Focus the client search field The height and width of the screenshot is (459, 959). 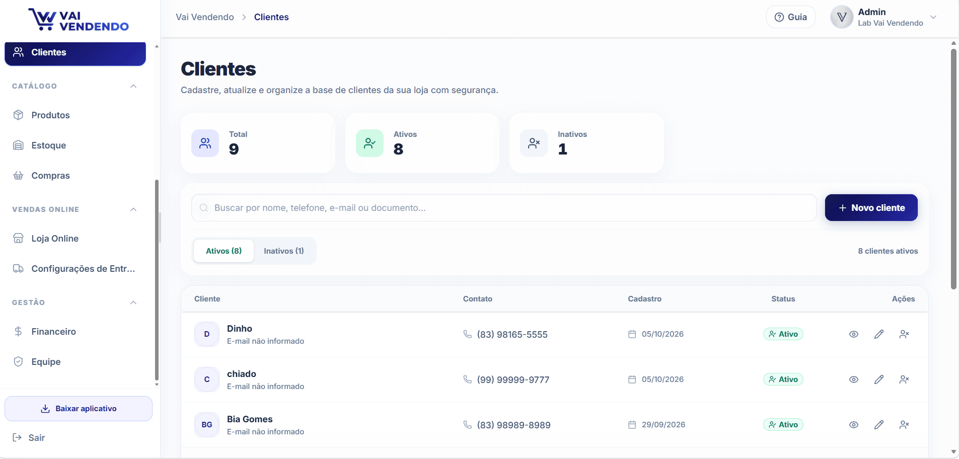click(504, 208)
